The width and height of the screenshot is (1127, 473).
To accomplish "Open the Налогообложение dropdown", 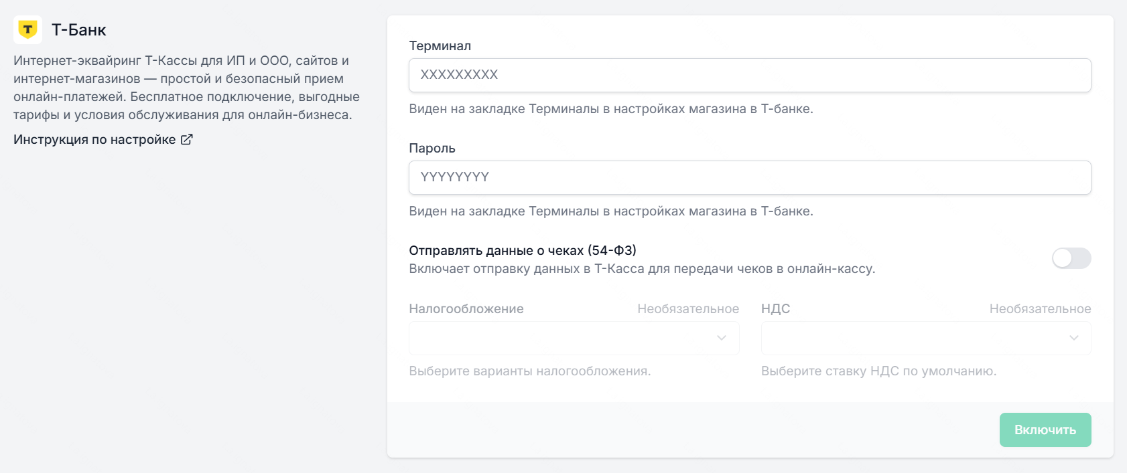I will tap(574, 338).
